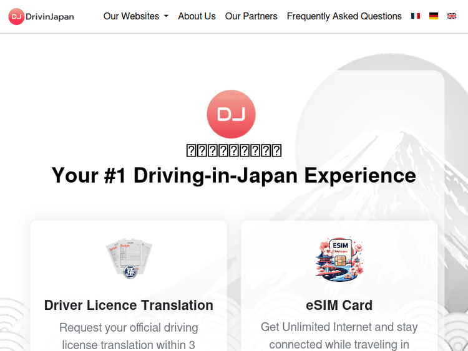Go to the About Us page
Image resolution: width=468 pixels, height=351 pixels.
pos(197,16)
